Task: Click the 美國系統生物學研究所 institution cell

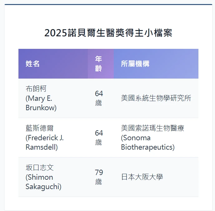Action: [156, 98]
